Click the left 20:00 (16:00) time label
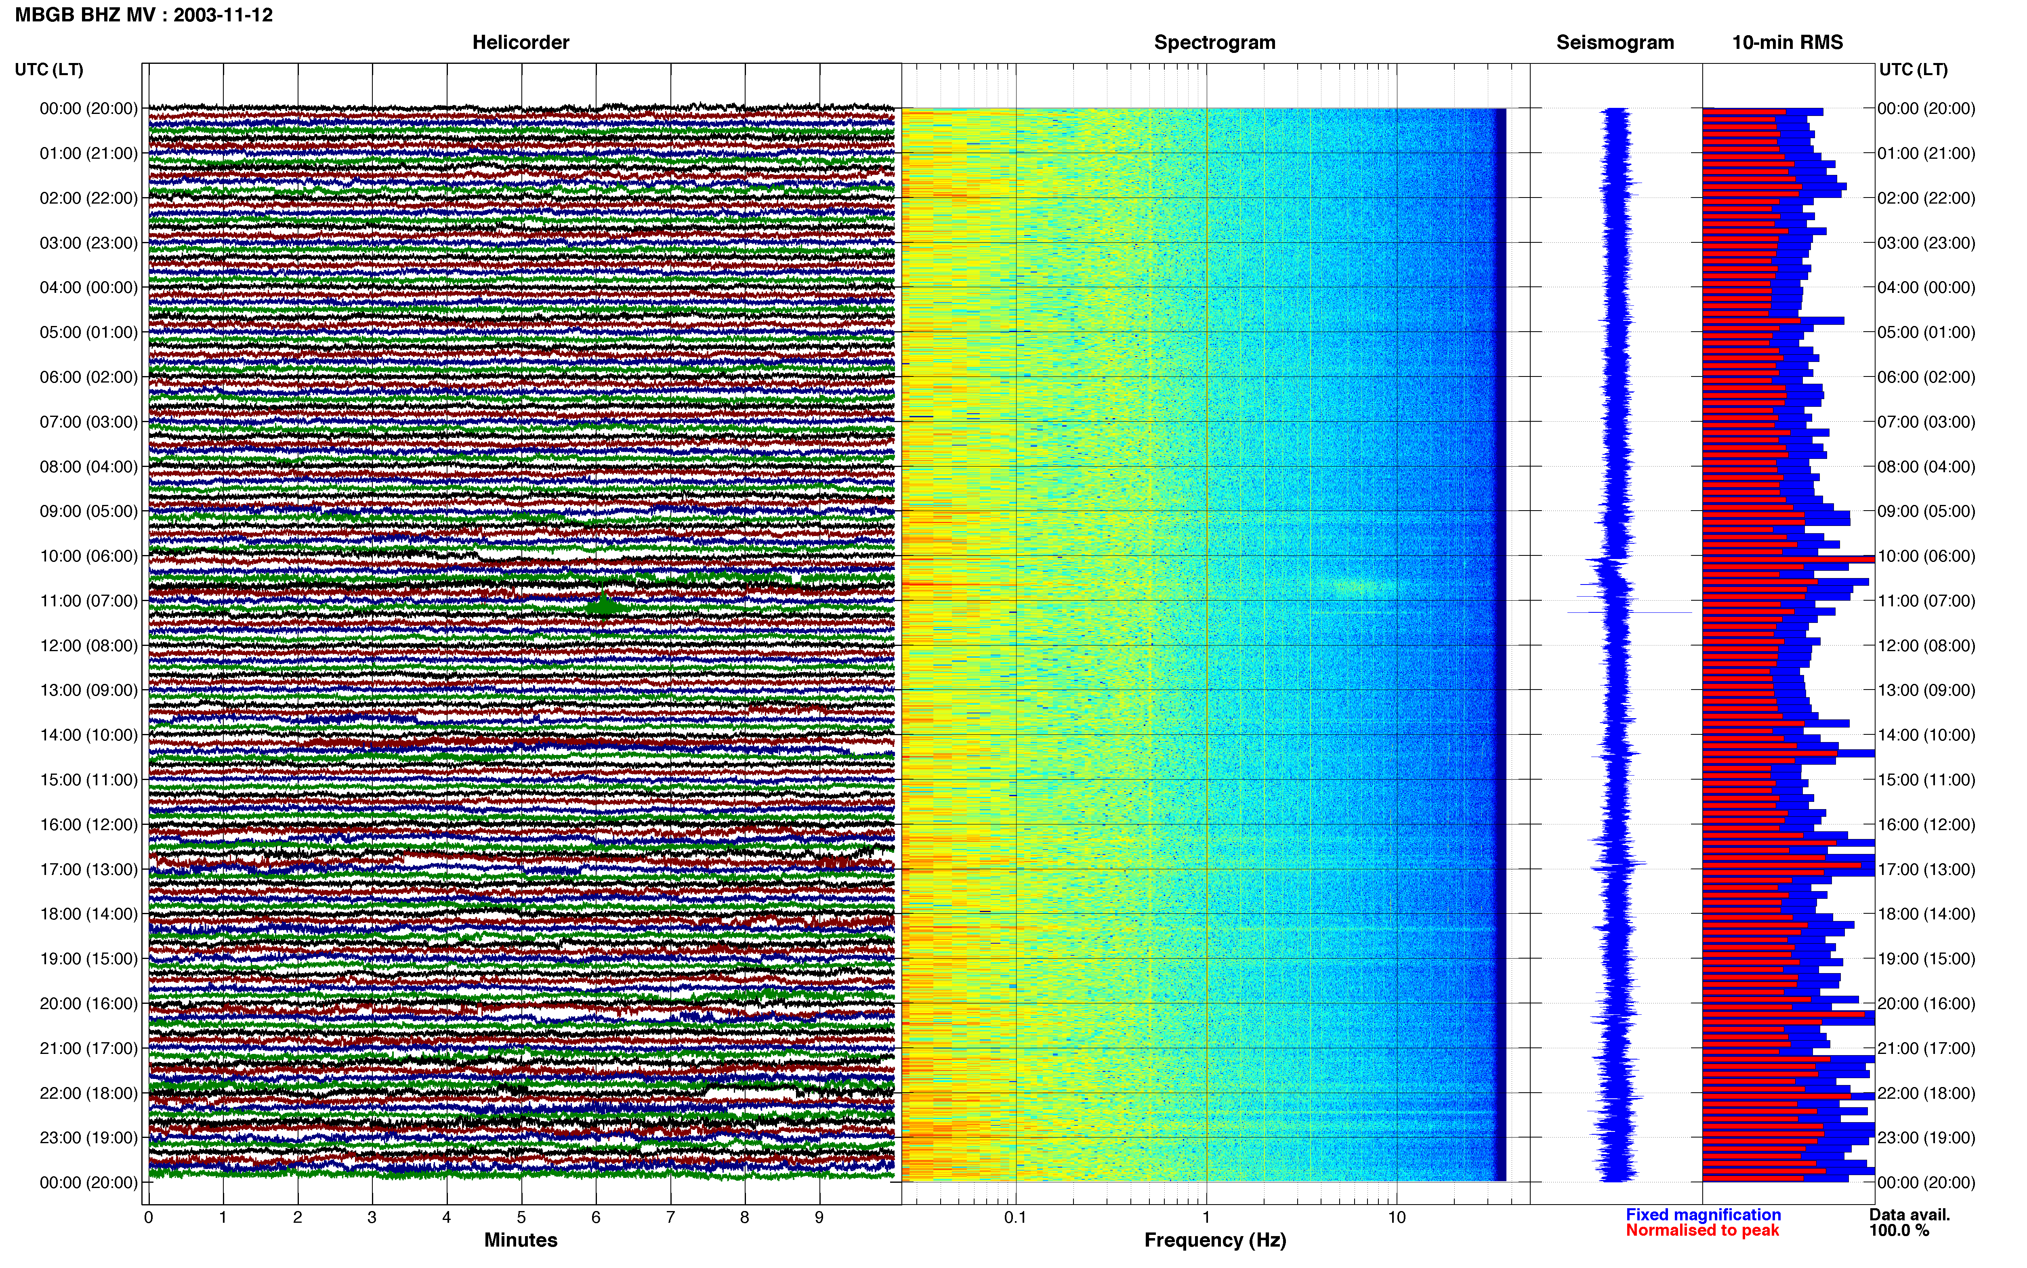The height and width of the screenshot is (1268, 2027). [x=89, y=1003]
